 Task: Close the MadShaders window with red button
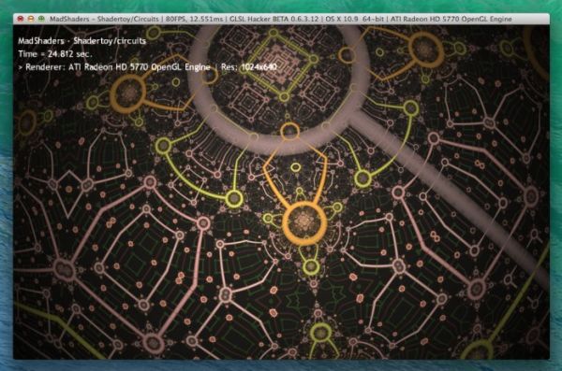click(21, 19)
